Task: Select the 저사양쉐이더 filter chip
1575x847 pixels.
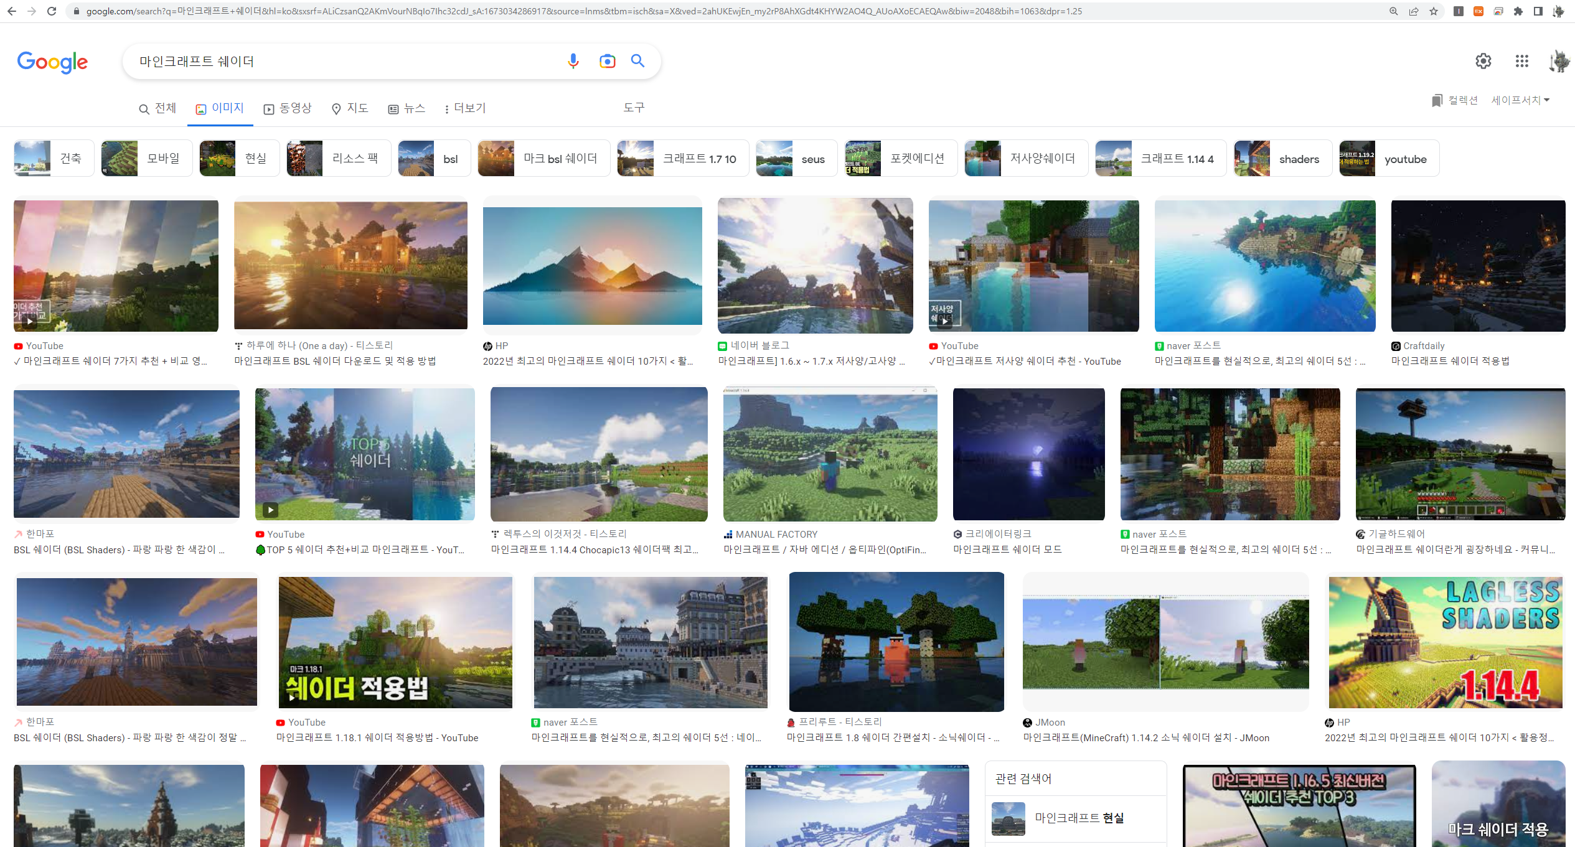Action: 1026,158
